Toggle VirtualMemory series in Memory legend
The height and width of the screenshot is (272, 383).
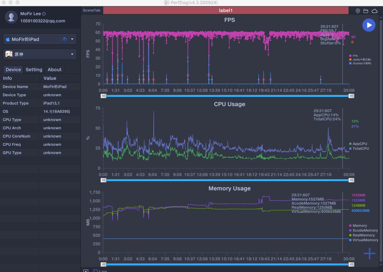363,240
